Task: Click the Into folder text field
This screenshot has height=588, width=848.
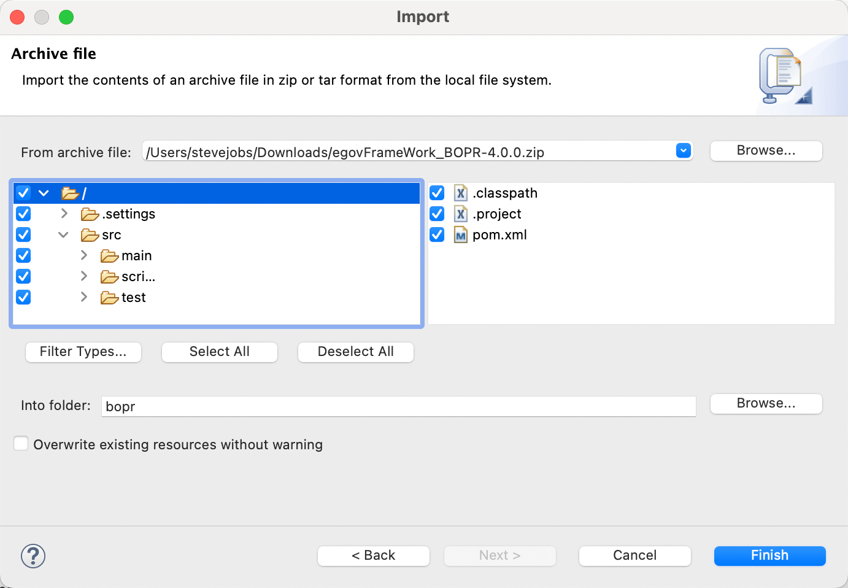Action: [398, 406]
